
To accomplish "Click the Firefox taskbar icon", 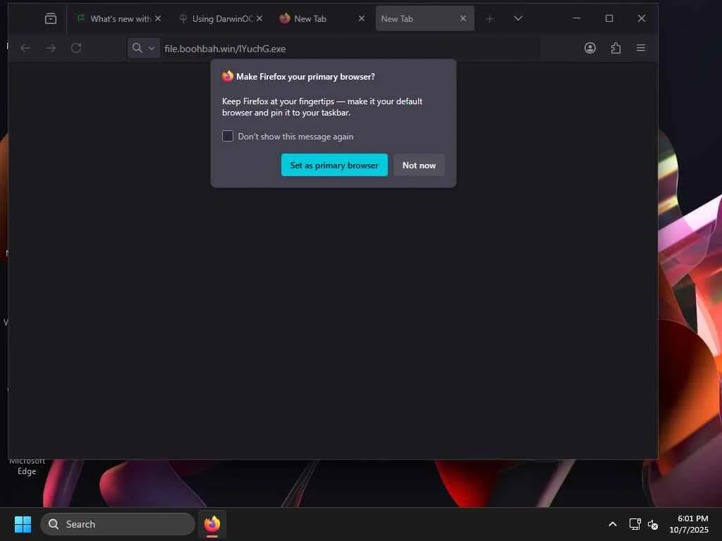I will (212, 524).
